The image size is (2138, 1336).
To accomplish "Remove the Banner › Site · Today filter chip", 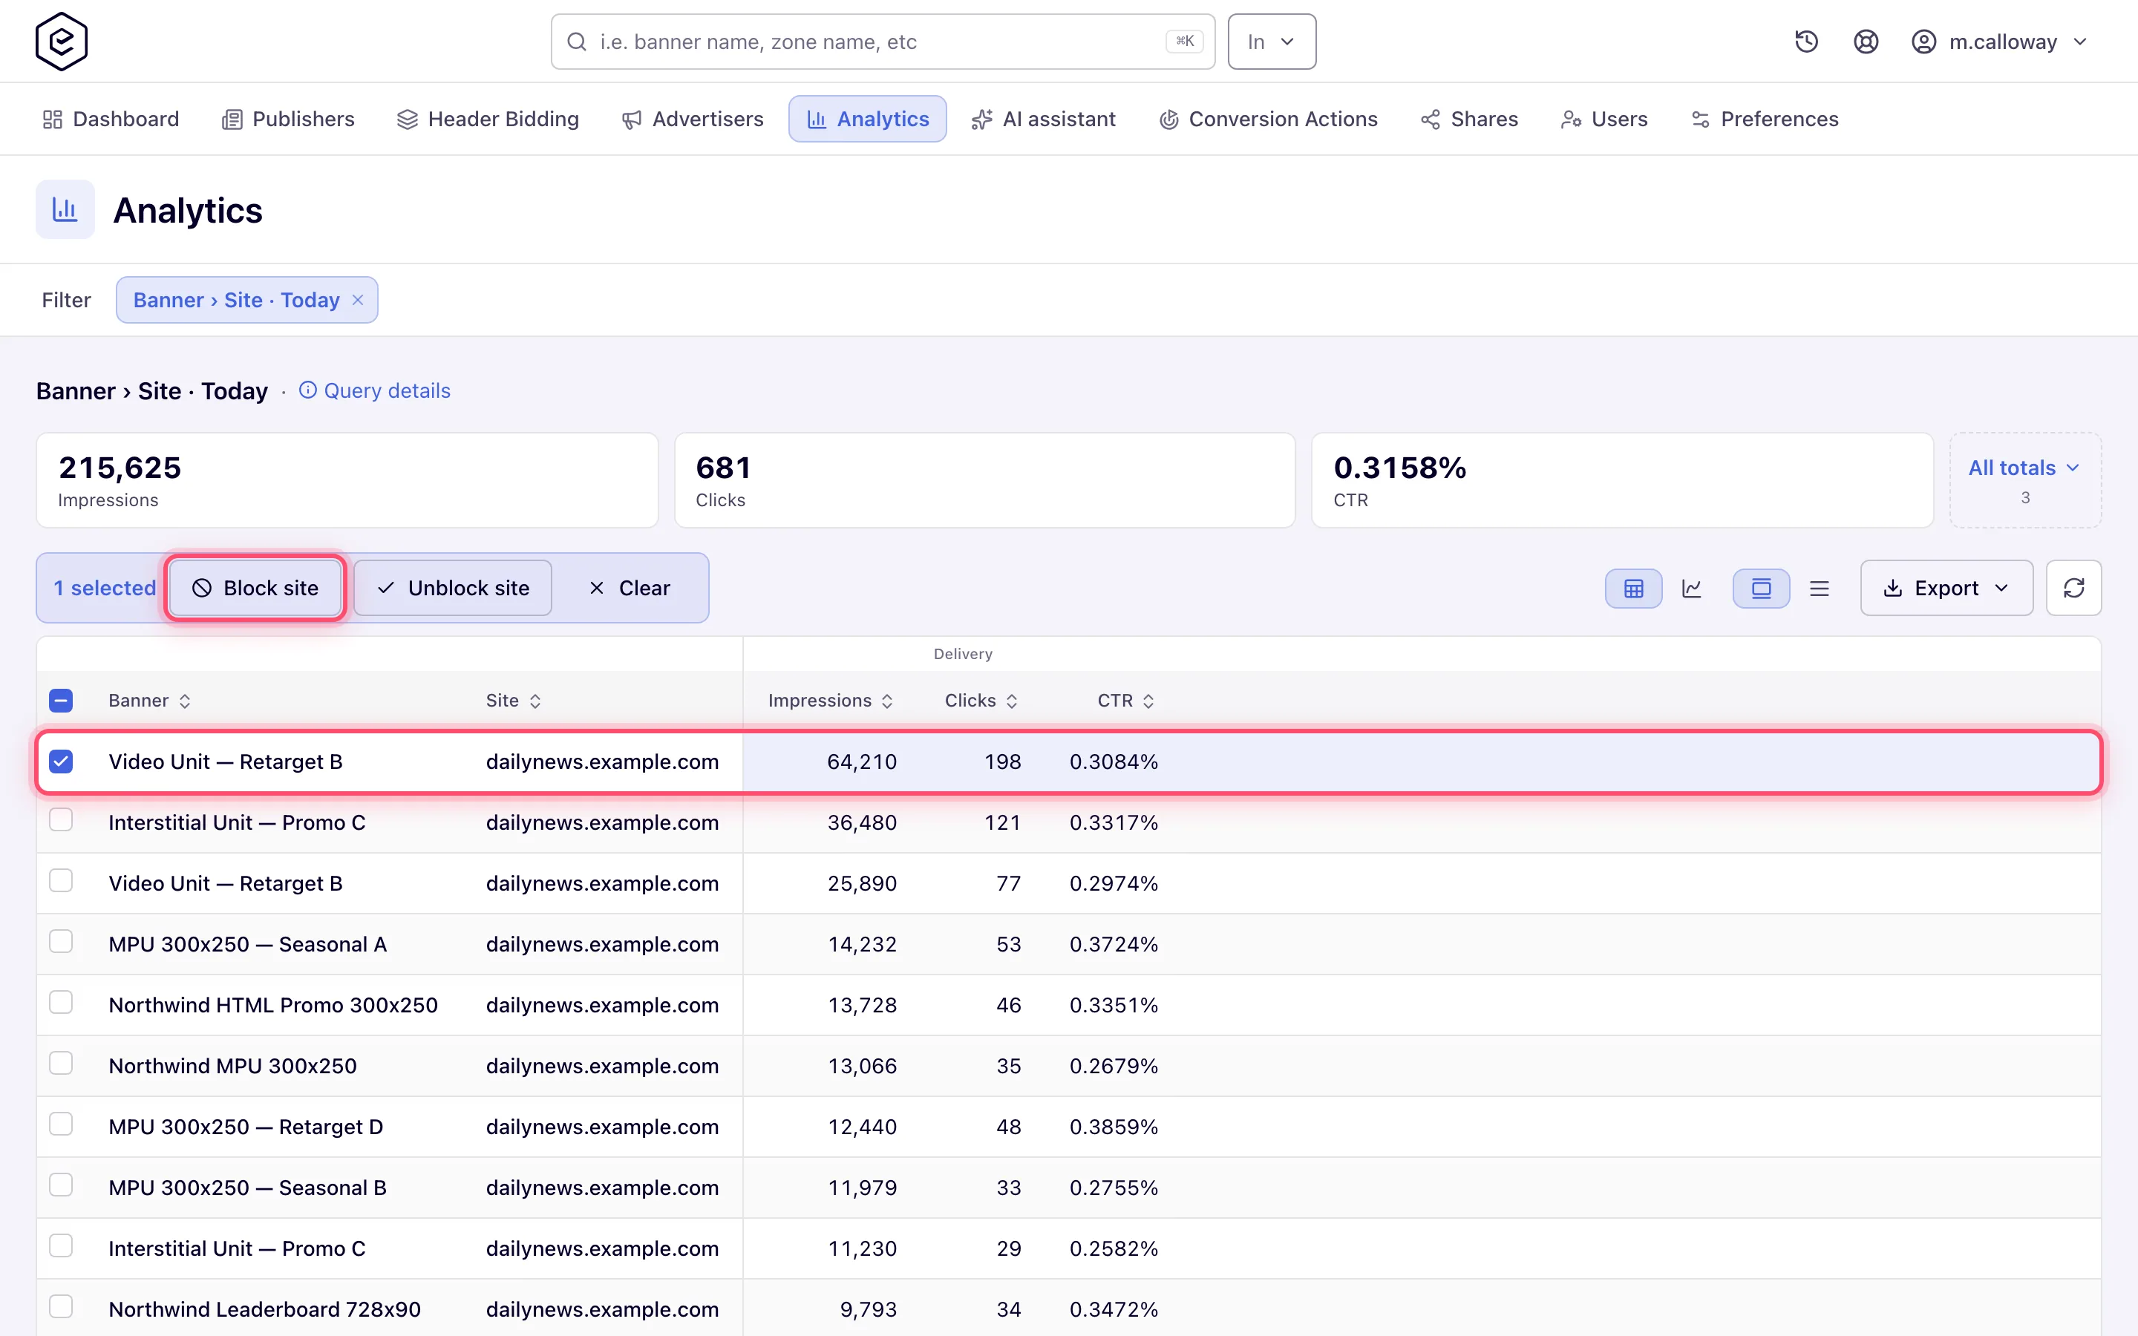I will [358, 300].
